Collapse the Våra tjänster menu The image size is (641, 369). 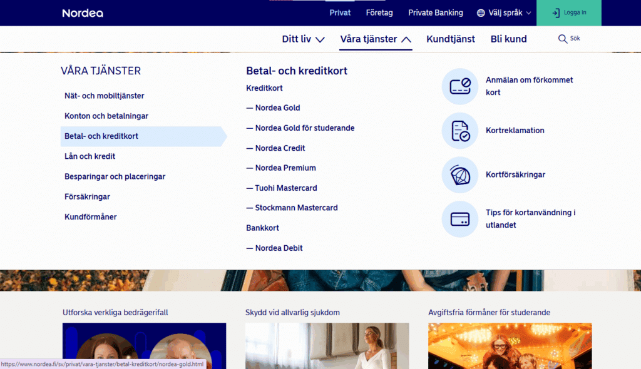[x=376, y=39]
